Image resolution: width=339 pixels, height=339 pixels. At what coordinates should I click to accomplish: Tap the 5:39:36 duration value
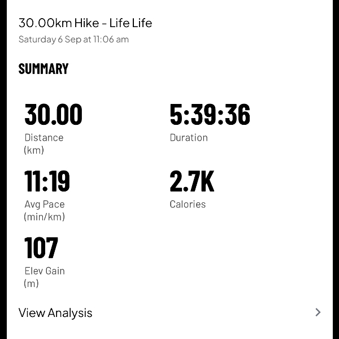(210, 115)
